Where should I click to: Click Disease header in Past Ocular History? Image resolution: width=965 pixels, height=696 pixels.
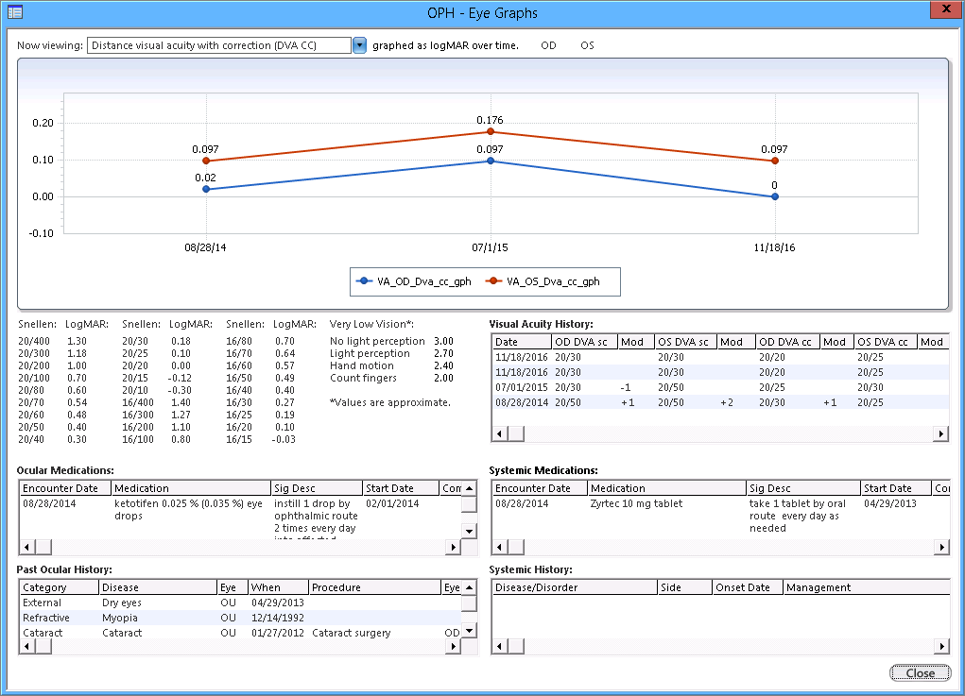(158, 587)
